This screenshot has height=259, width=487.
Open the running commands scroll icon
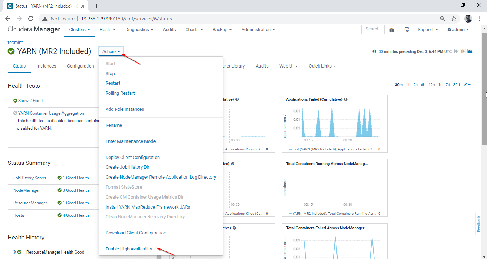pos(406,30)
